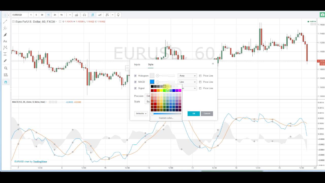Image resolution: width=325 pixels, height=183 pixels.
Task: Select the pitchfork drawing tool
Action: (5, 28)
